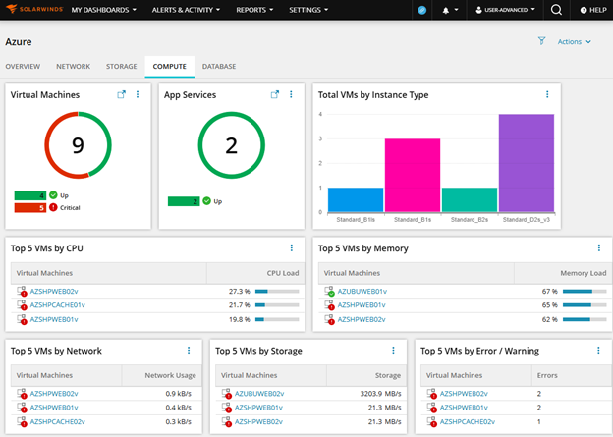The image size is (613, 437).
Task: Open notifications bell icon
Action: click(x=446, y=10)
